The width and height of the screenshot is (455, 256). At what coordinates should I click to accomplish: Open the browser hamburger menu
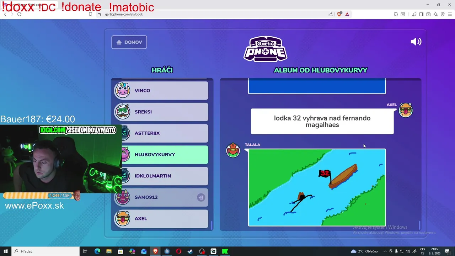pyautogui.click(x=450, y=14)
